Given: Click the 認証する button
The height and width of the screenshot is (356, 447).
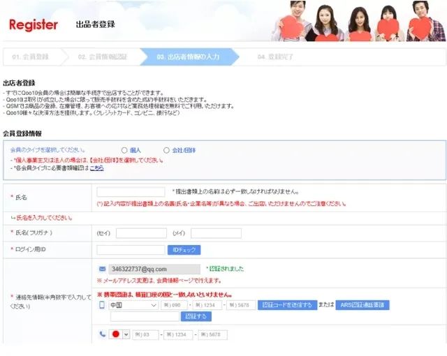Looking at the screenshot, I should pyautogui.click(x=196, y=316).
